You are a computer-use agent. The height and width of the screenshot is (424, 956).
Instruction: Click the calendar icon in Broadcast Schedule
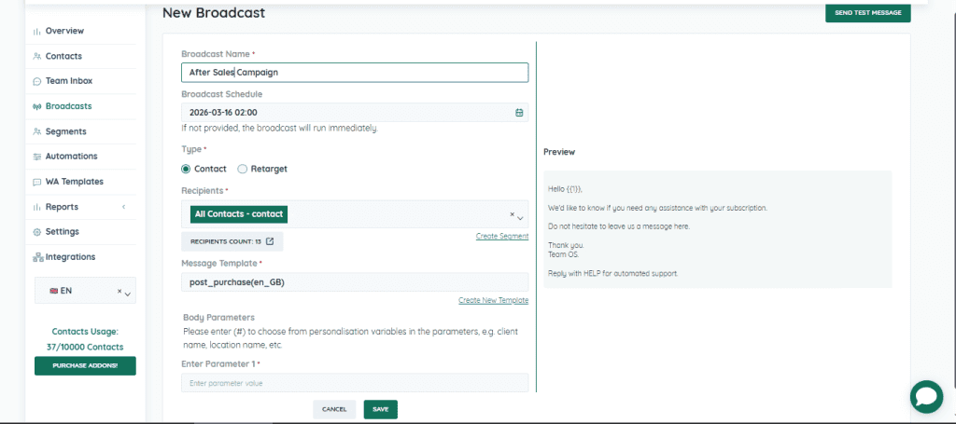pos(519,113)
